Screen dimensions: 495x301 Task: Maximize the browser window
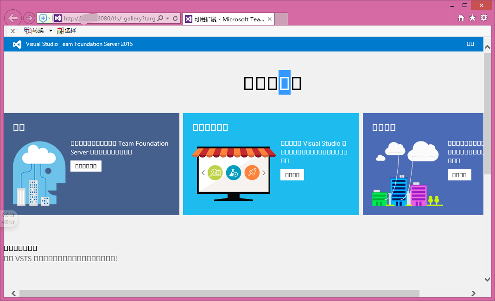pyautogui.click(x=465, y=6)
